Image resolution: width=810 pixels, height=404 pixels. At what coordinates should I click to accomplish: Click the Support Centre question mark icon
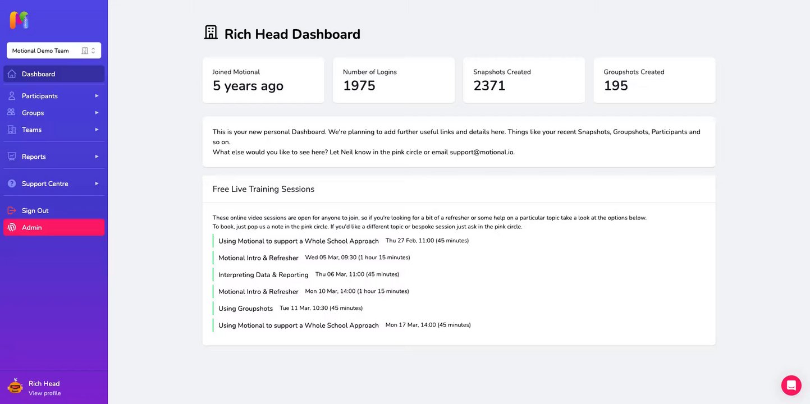coord(12,183)
